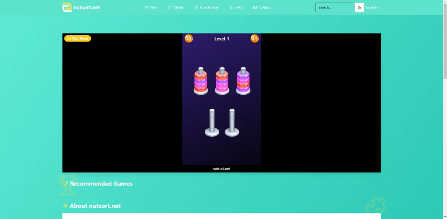Screen dimensions: 447x219
Task: Restart Level 1 using the orange undo icon
Action: [x=255, y=39]
